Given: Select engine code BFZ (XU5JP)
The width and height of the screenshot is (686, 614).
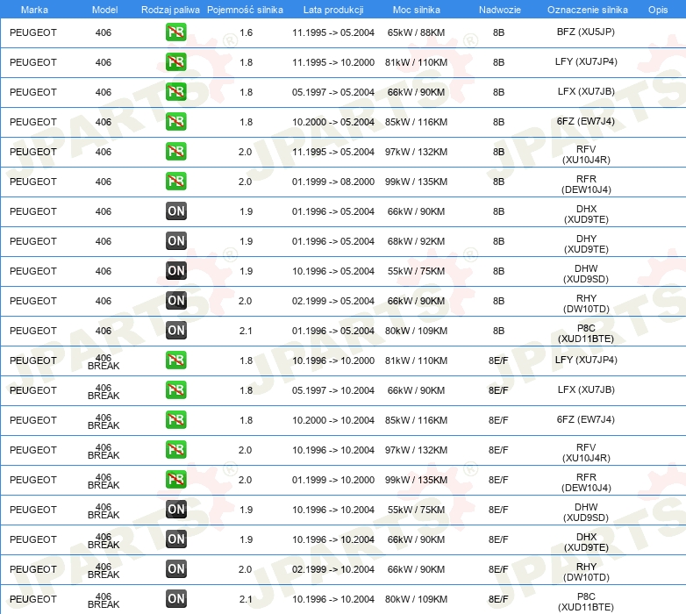Looking at the screenshot, I should 586,32.
